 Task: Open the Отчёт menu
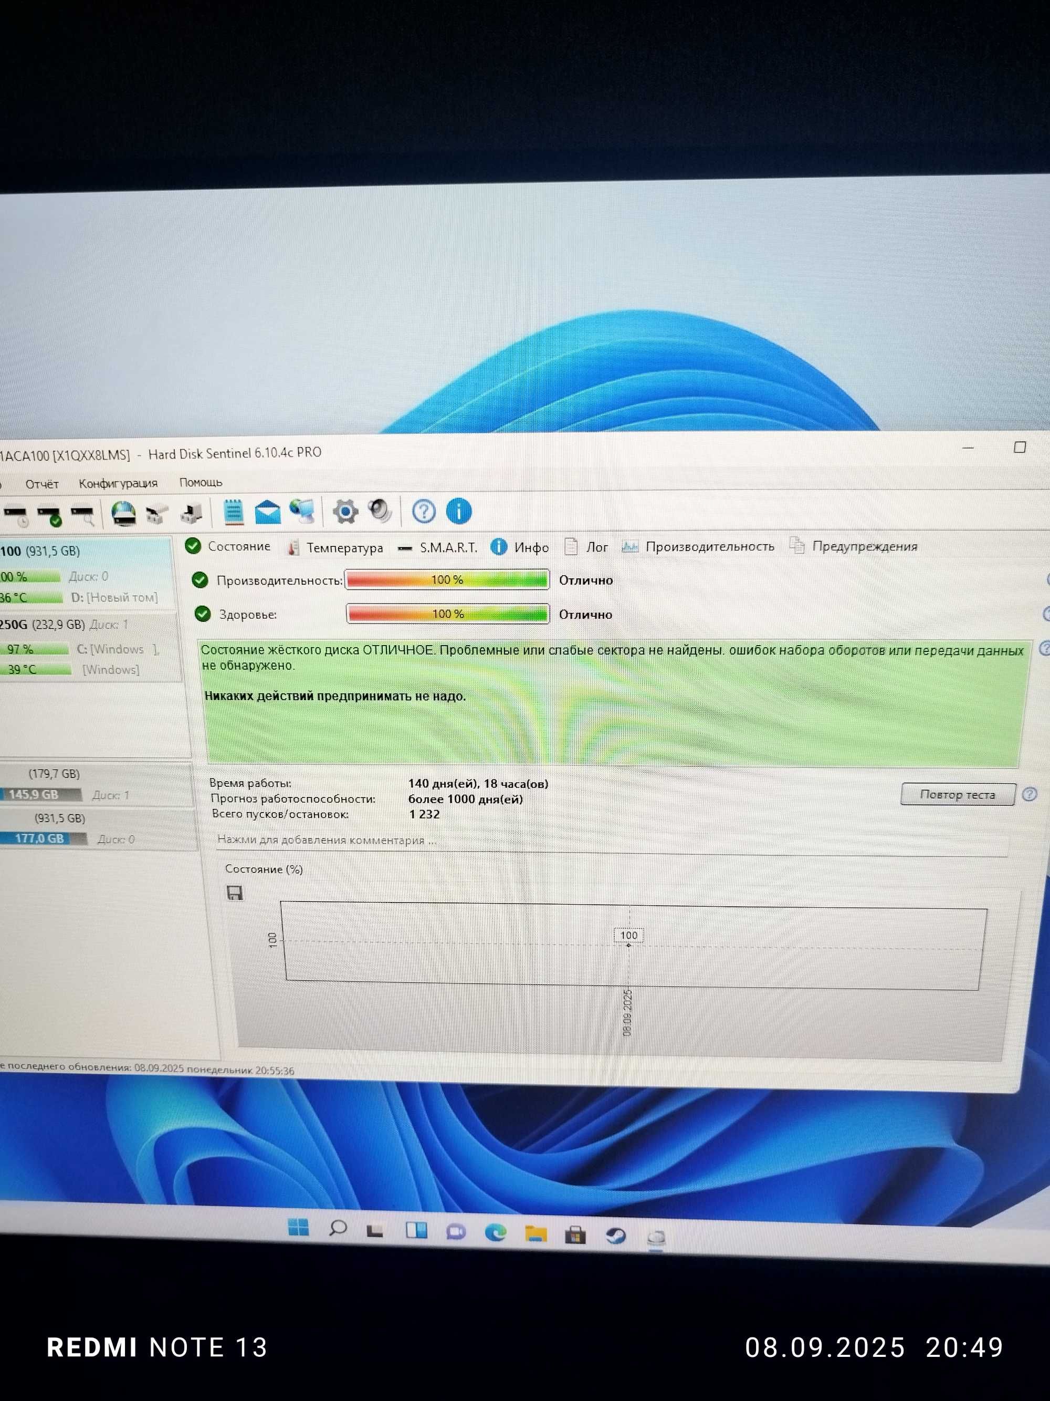[42, 484]
